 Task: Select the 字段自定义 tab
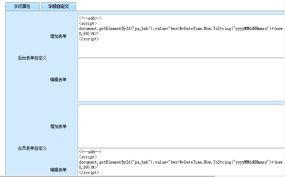point(58,7)
